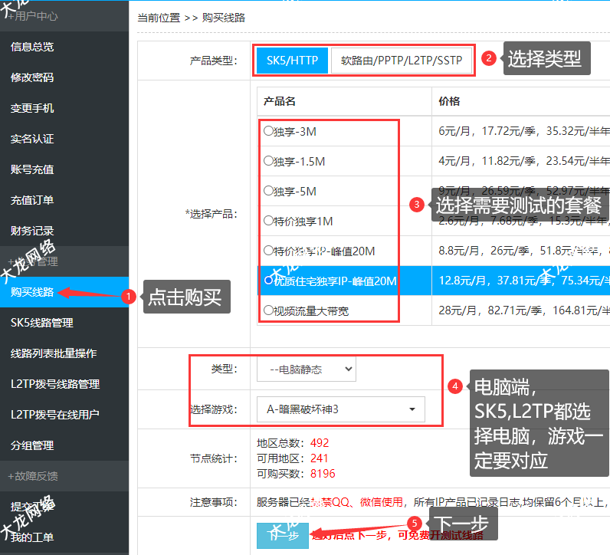Screen dimensions: 610x555
Task: Select the 独享-3M radio button
Action: click(268, 131)
